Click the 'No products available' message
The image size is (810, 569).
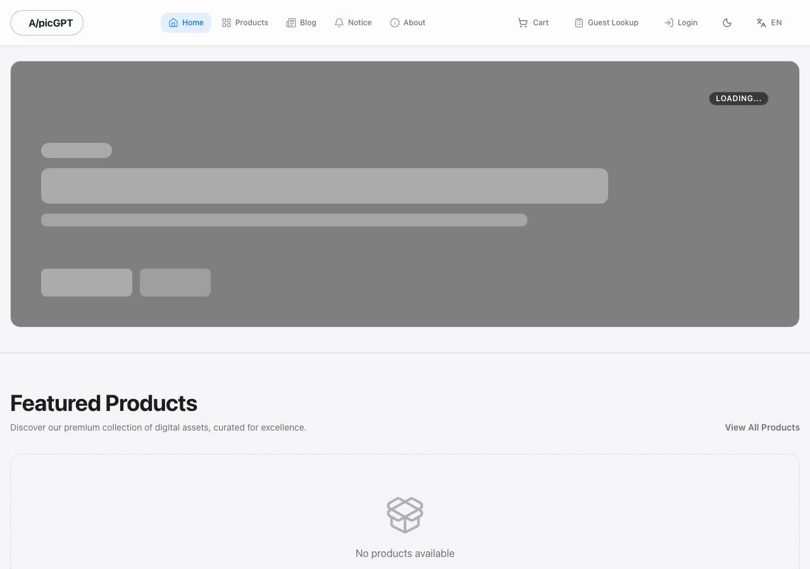pyautogui.click(x=405, y=553)
